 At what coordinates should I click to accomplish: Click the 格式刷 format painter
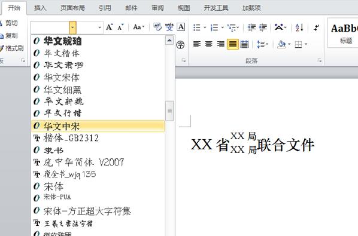(x=12, y=48)
